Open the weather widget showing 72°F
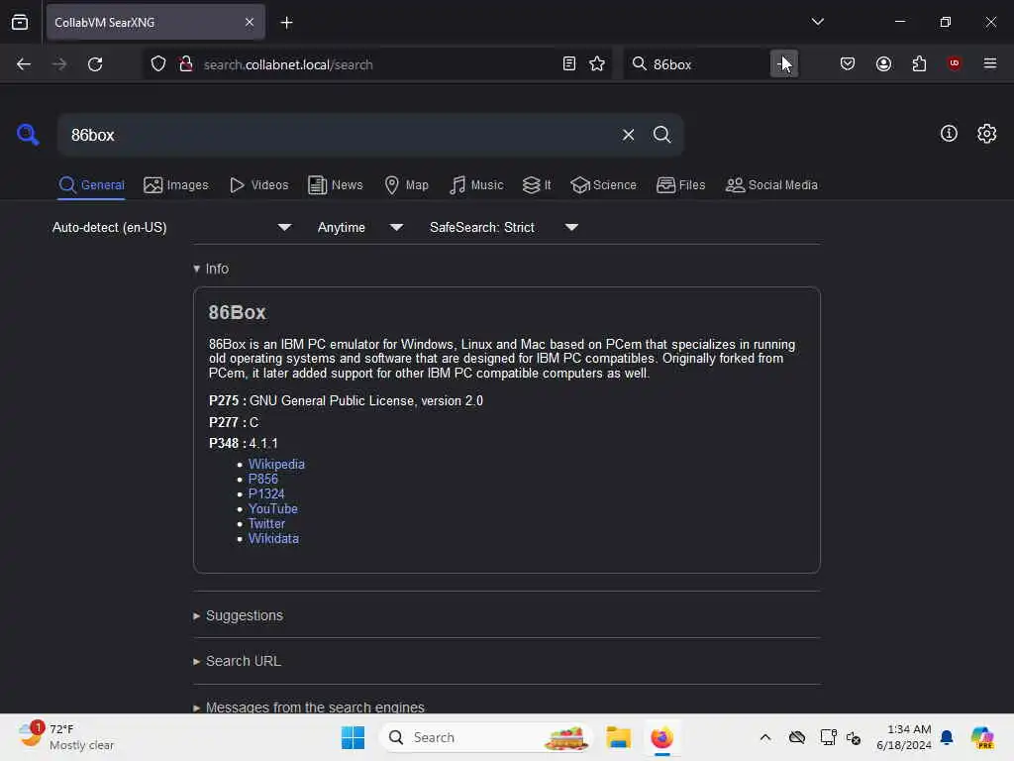Image resolution: width=1014 pixels, height=761 pixels. tap(66, 737)
